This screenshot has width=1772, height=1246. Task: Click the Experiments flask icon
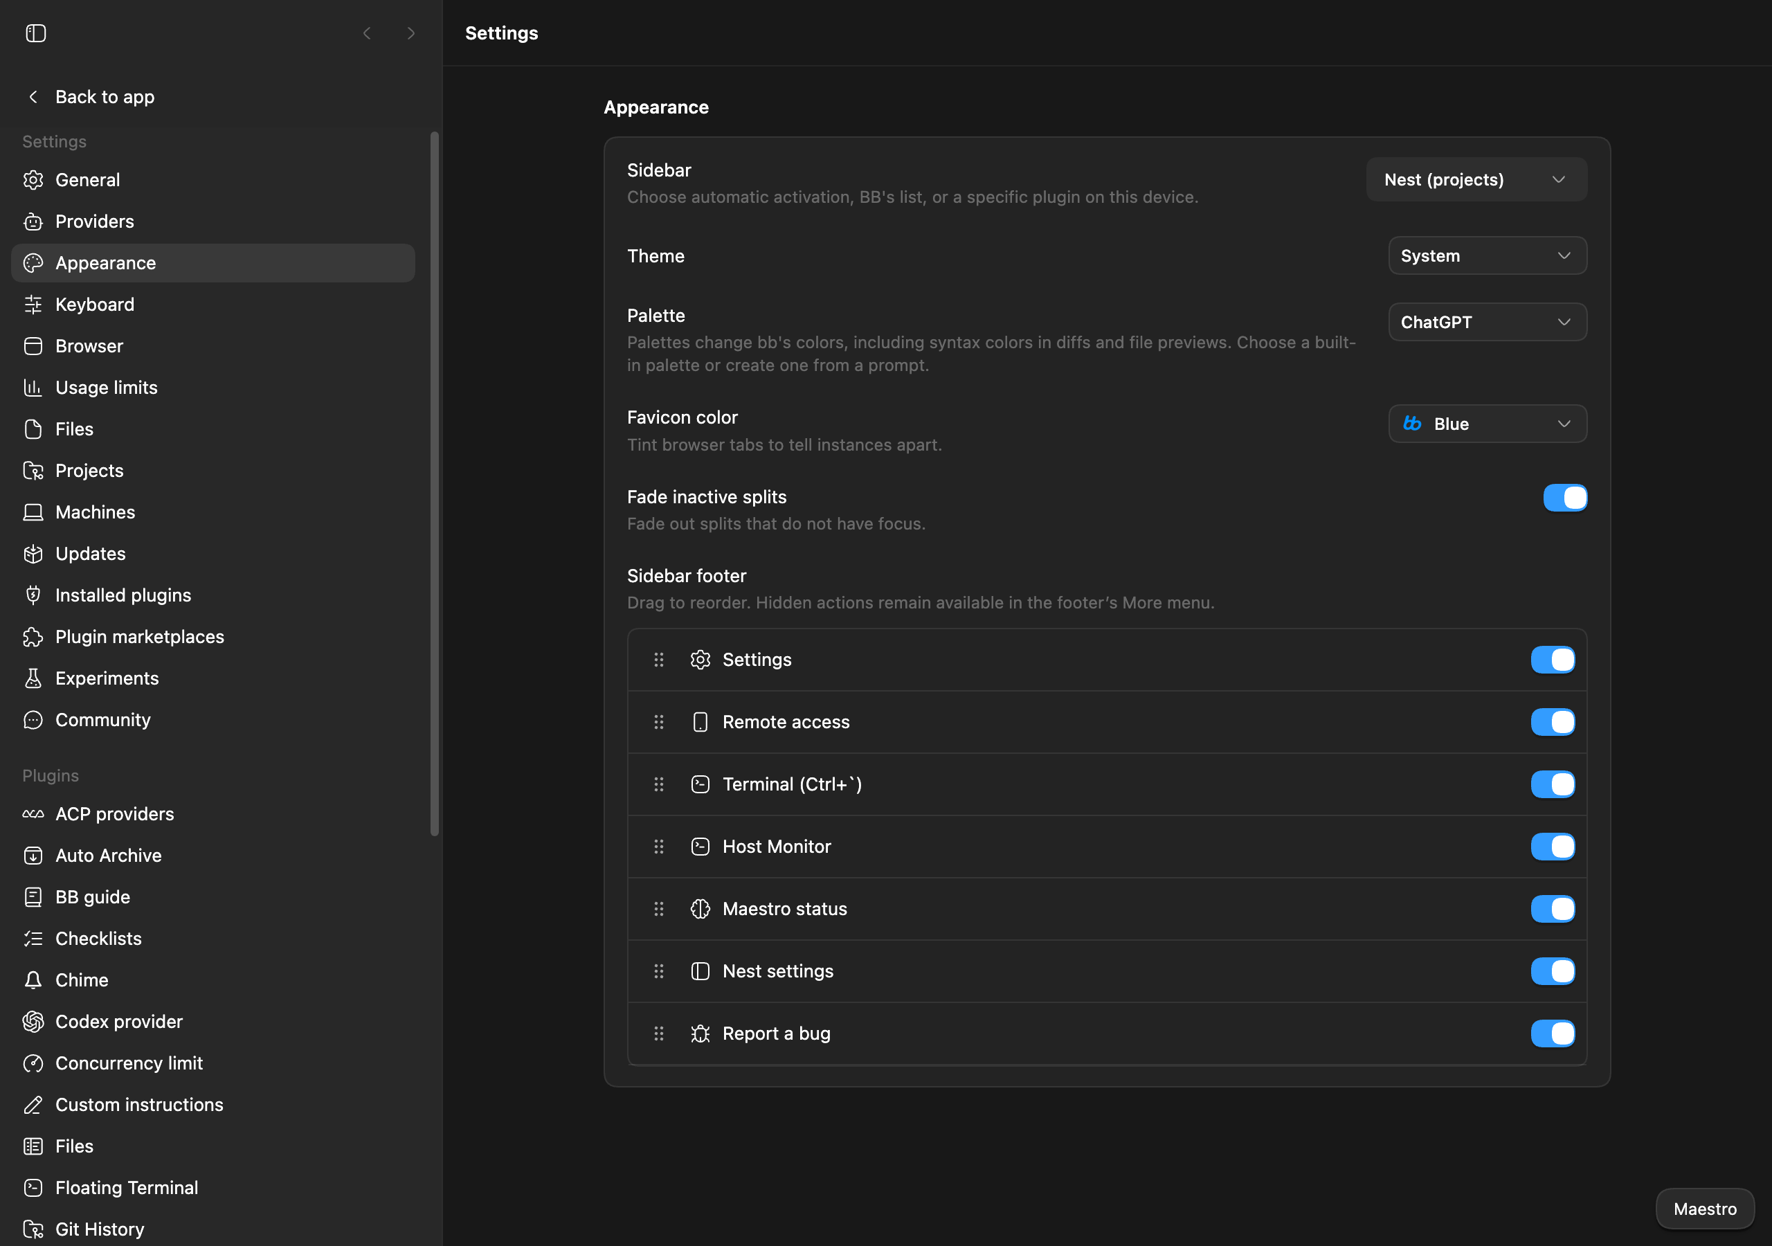tap(33, 678)
